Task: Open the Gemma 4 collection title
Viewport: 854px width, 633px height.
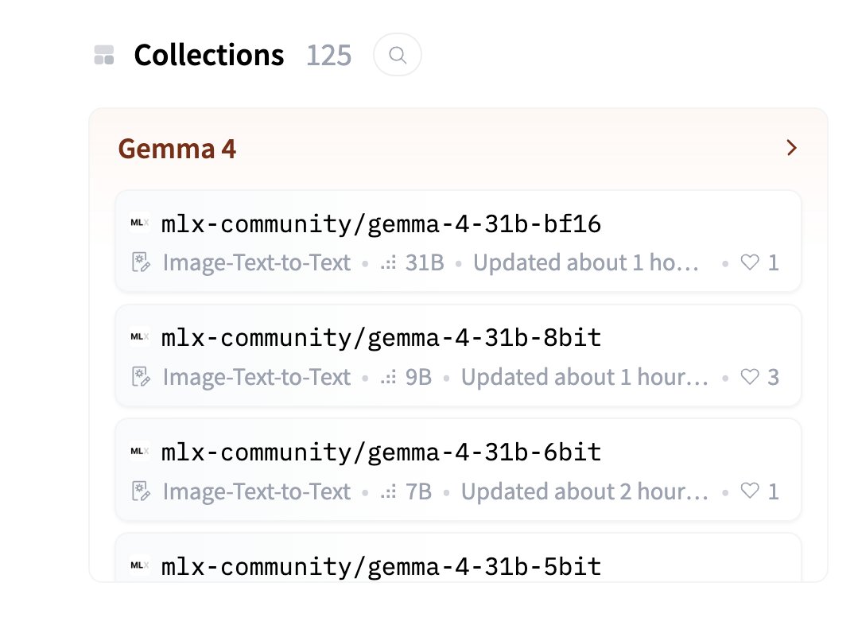Action: pyautogui.click(x=177, y=149)
